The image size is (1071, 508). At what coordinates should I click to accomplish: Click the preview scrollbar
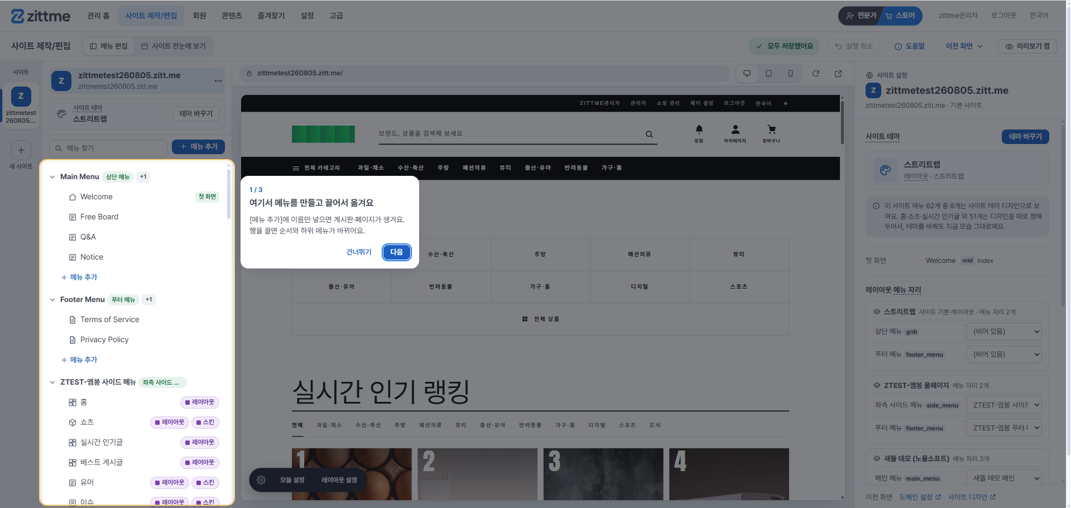[x=842, y=123]
